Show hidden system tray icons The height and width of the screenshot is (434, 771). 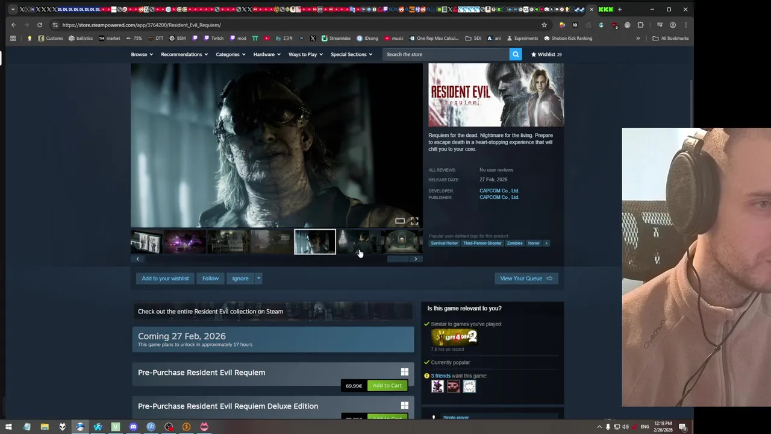[x=599, y=427]
